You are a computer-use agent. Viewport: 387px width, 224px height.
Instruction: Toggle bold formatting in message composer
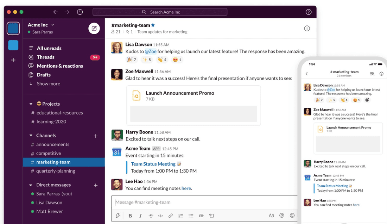point(130,216)
